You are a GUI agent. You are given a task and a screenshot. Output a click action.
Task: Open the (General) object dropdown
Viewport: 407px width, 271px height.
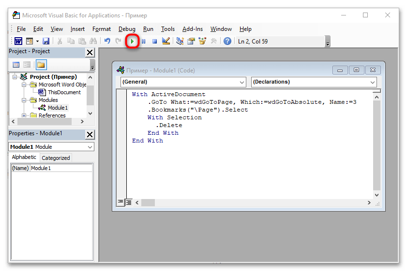[183, 82]
